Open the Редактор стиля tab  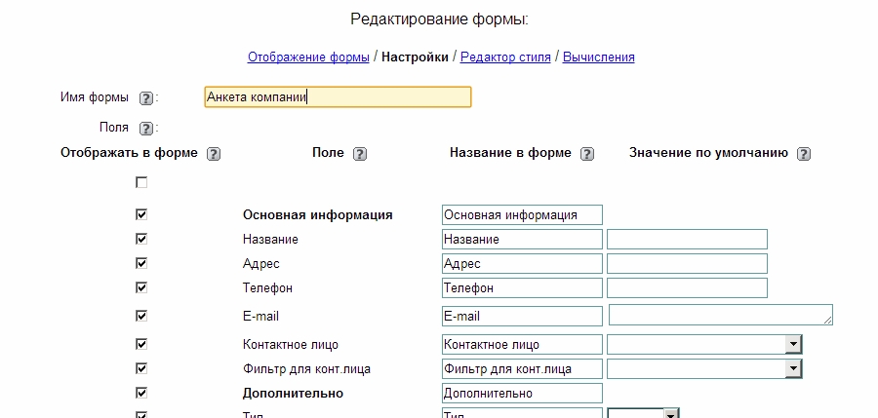point(505,57)
